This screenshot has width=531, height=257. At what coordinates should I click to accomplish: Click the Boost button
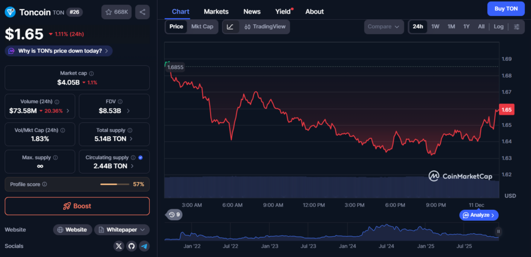tap(77, 206)
